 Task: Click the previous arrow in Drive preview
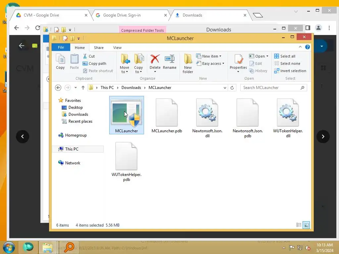point(23,137)
